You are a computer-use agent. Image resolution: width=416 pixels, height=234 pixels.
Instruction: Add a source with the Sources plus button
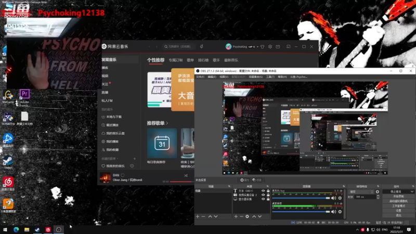tap(236, 216)
